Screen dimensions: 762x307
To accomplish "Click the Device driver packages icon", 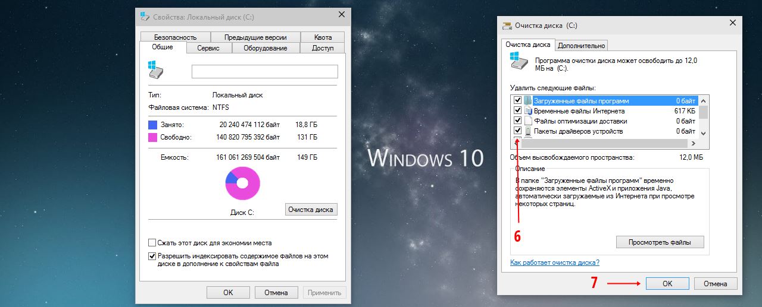I will pos(527,131).
